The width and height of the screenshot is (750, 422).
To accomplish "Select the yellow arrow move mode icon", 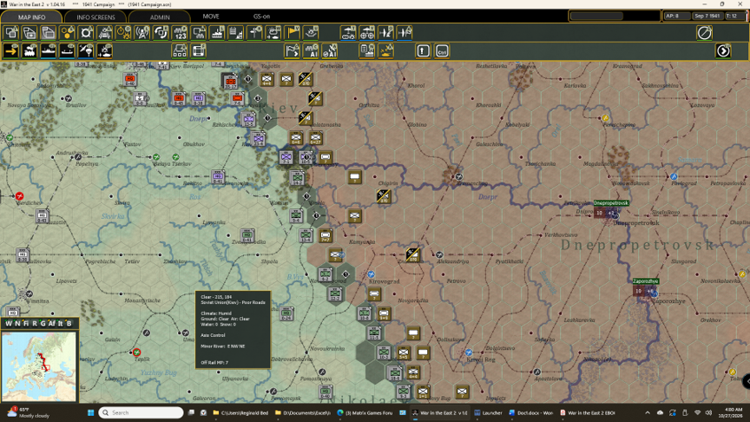I will [x=11, y=50].
